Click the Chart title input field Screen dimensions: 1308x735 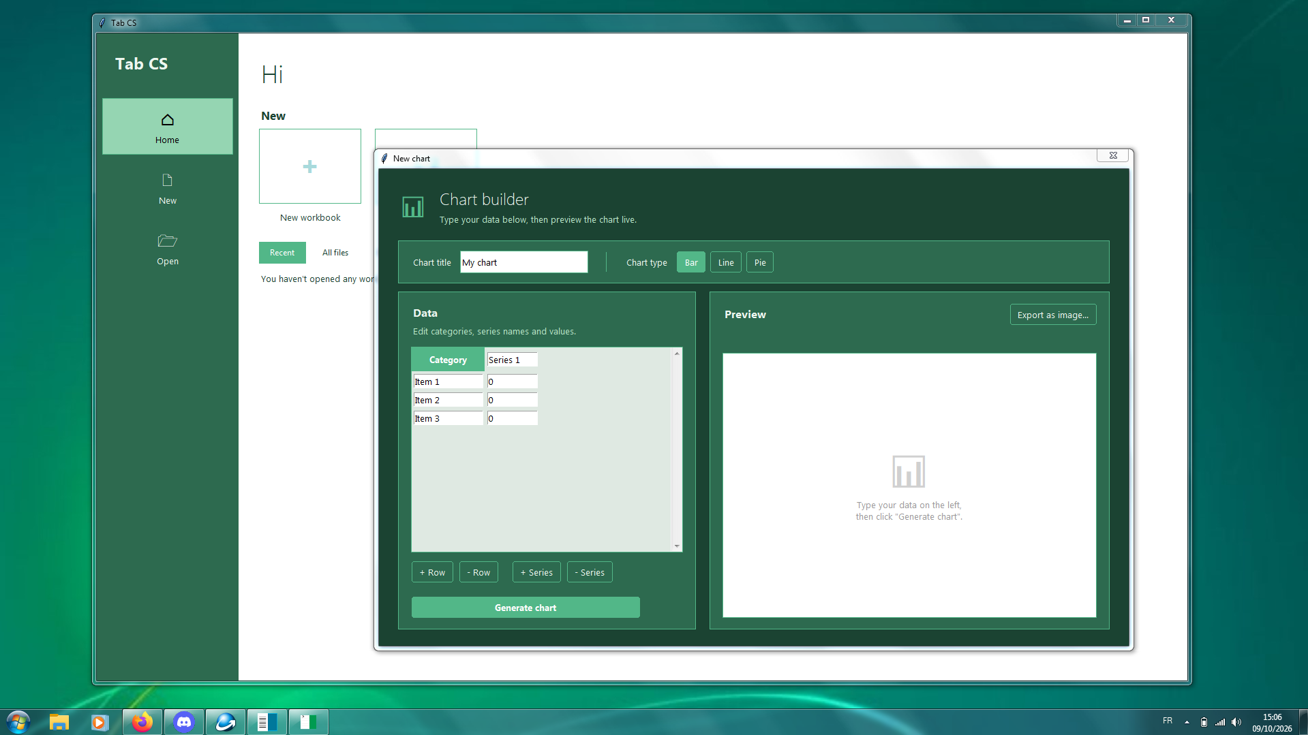point(523,262)
